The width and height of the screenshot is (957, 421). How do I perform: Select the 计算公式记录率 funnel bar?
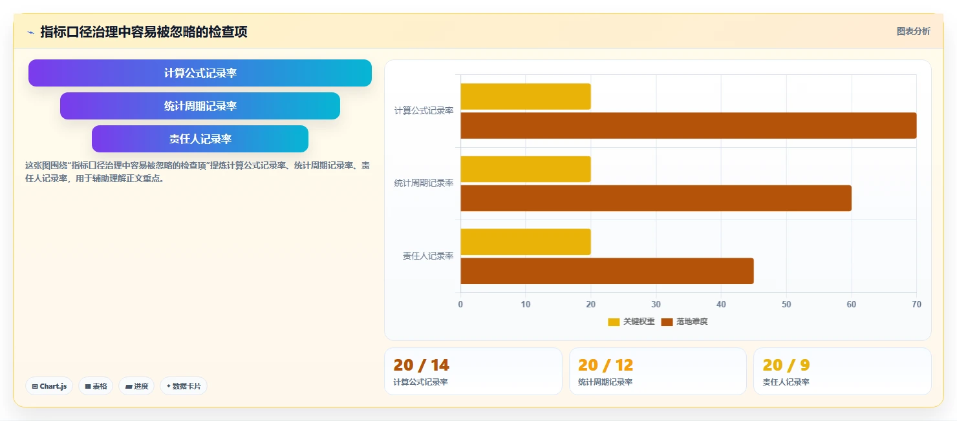[200, 73]
